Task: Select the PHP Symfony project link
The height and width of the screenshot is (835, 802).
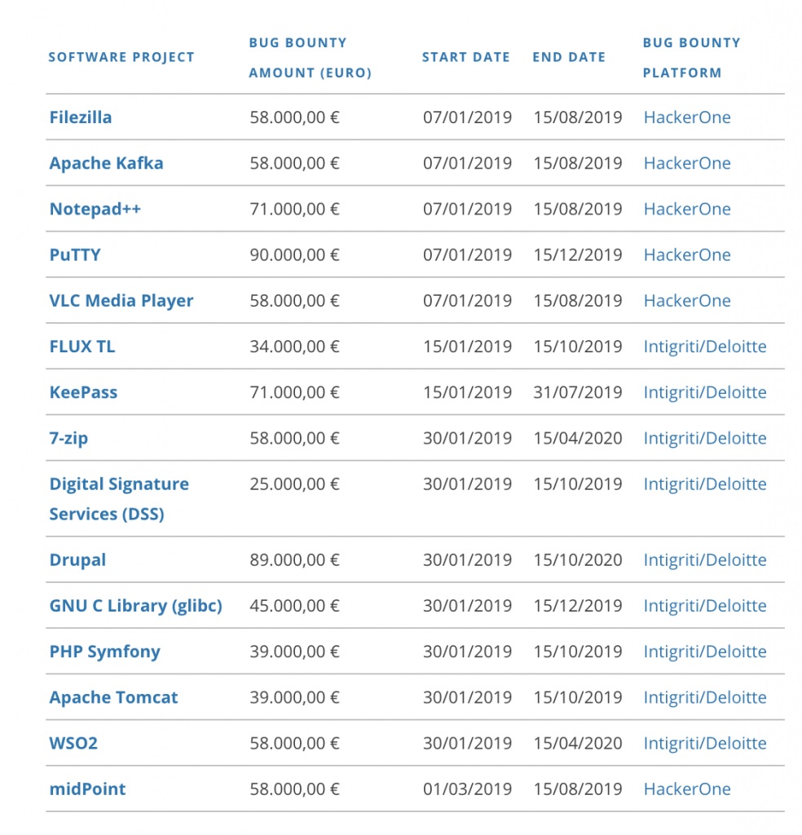Action: point(104,652)
